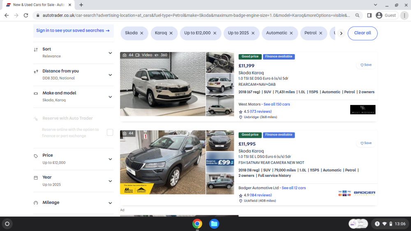Remove the Skoda filter chip
Viewport: 411px width, 231px height.
pyautogui.click(x=141, y=33)
